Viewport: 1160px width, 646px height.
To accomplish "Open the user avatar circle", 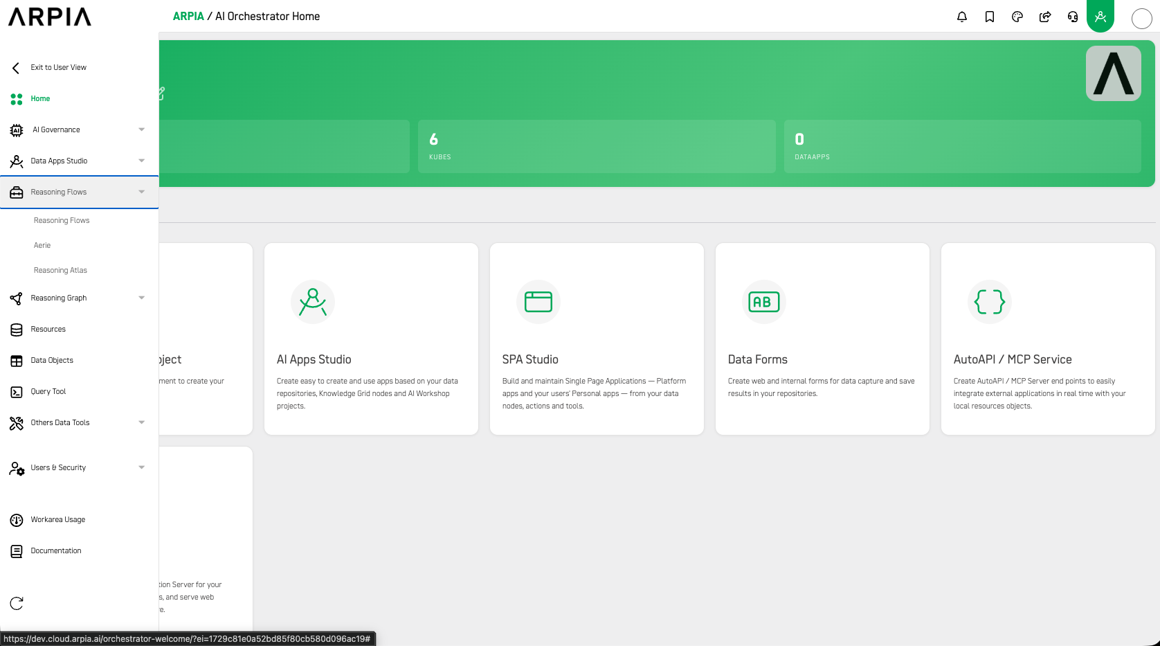I will [1142, 19].
